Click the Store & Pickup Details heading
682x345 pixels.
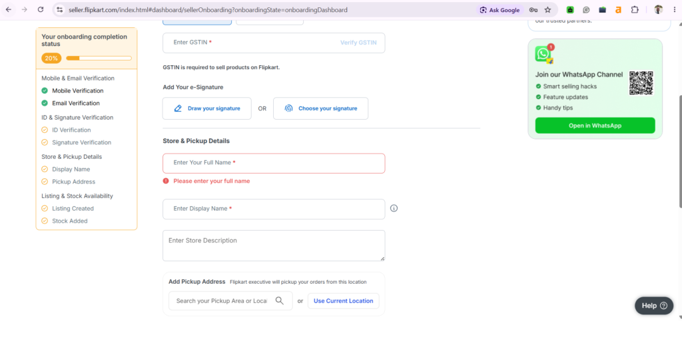[x=196, y=141]
